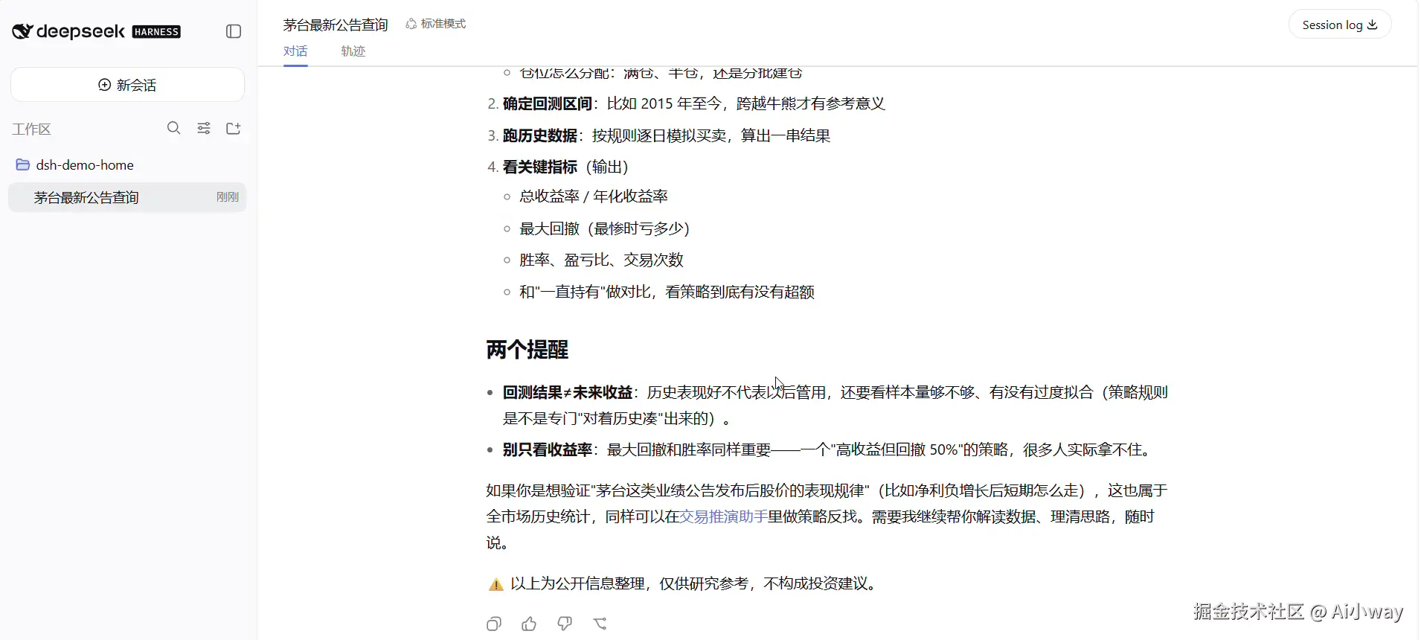This screenshot has width=1421, height=640.
Task: Click the HARNESS badge
Action: tap(156, 31)
